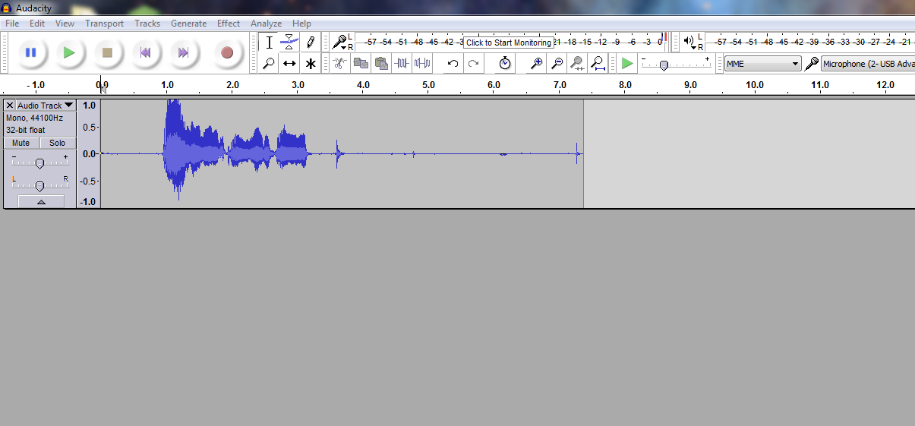This screenshot has height=426, width=915.
Task: Click the Cut scissors icon
Action: (x=340, y=63)
